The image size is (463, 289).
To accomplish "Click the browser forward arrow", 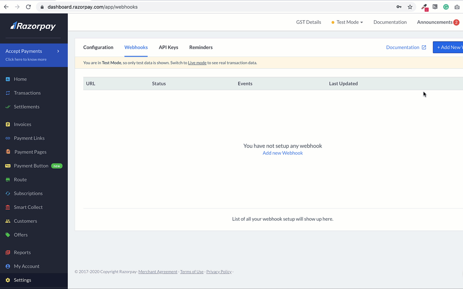I will point(17,7).
